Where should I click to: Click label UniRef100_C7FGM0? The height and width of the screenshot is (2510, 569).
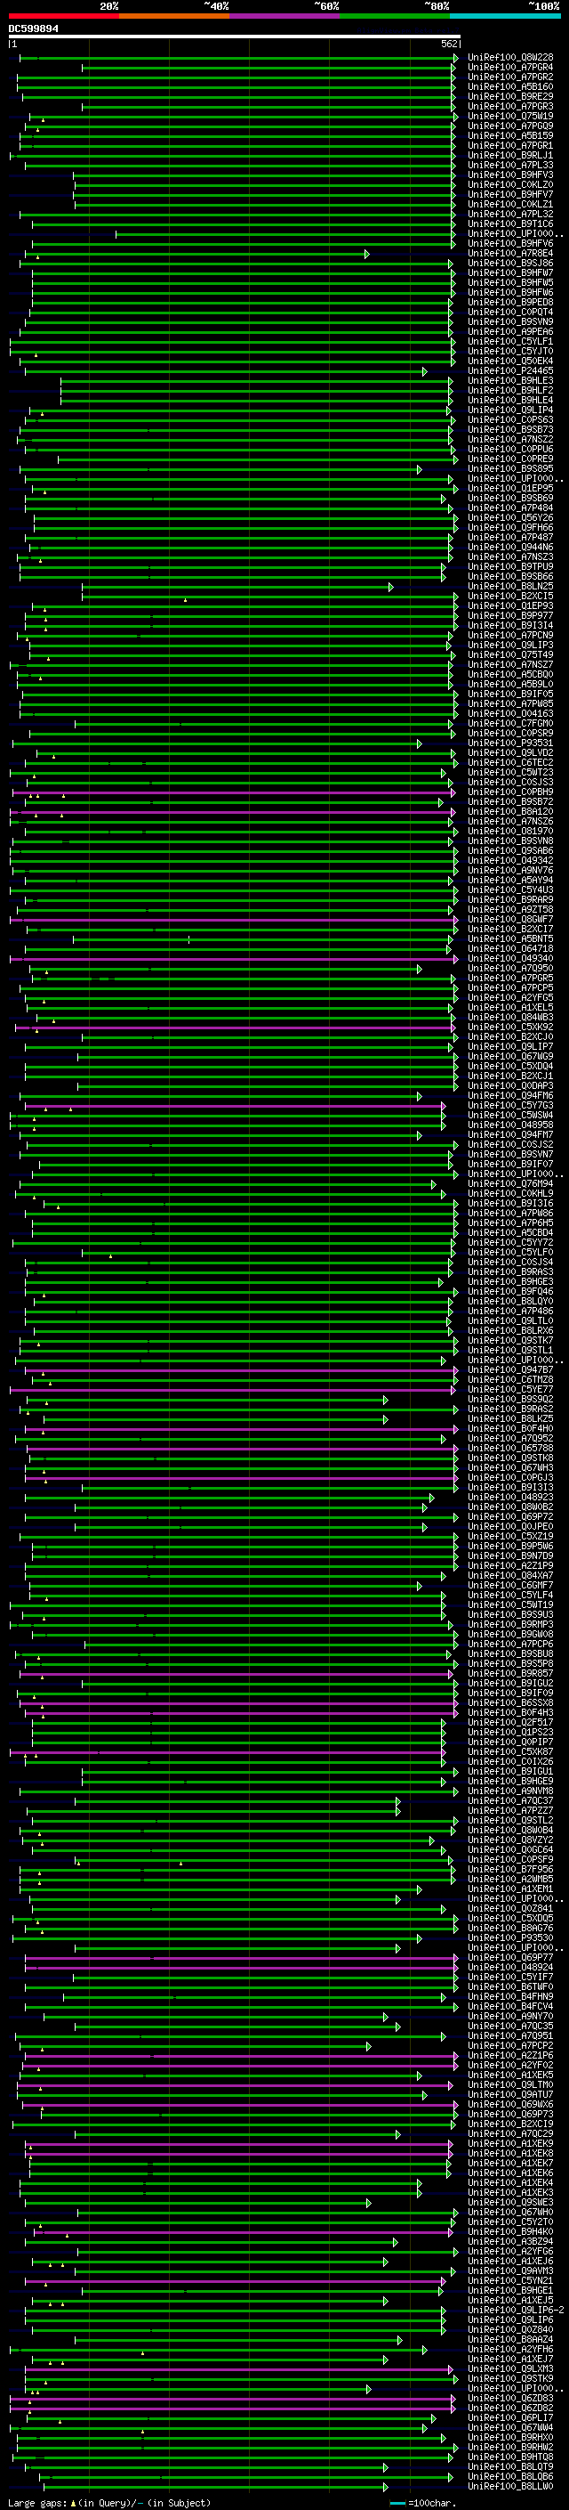[510, 724]
